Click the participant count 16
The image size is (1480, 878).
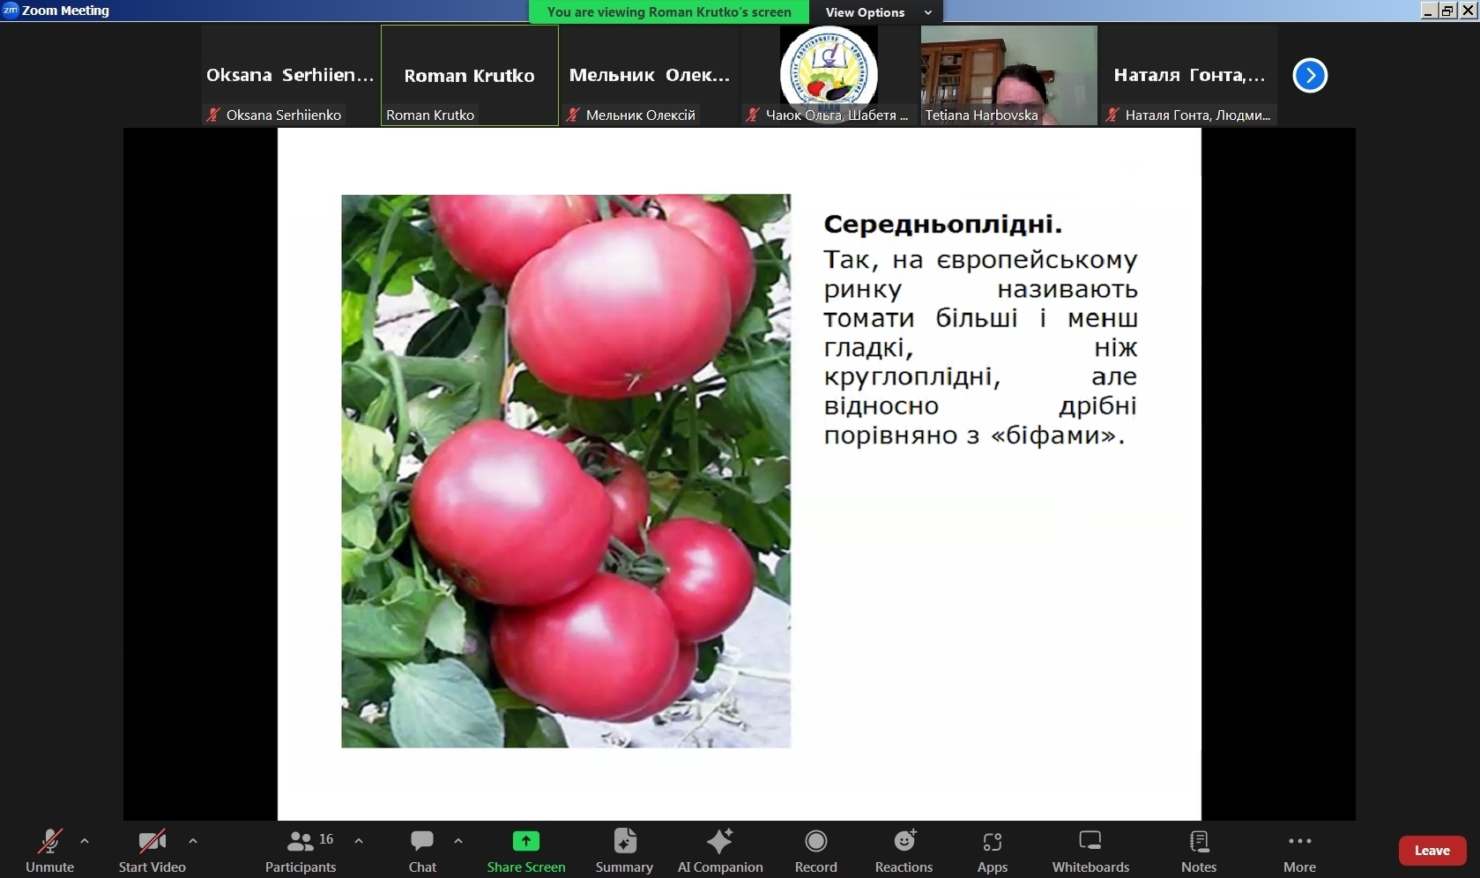326,839
